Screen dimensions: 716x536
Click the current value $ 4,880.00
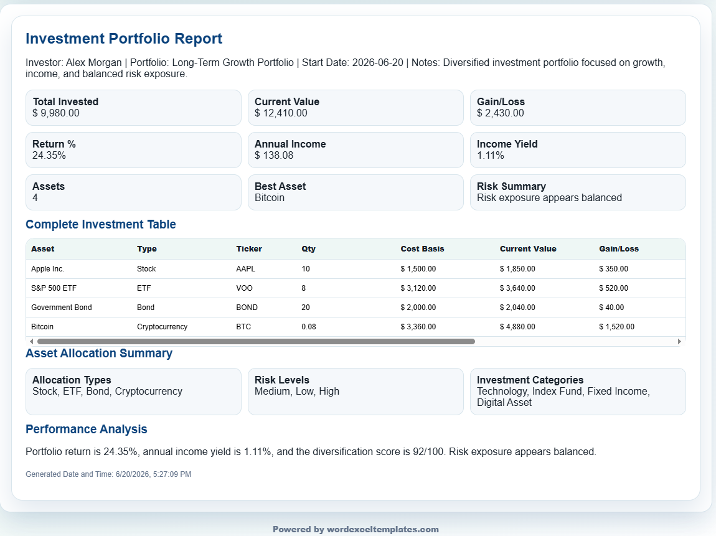[x=517, y=327]
